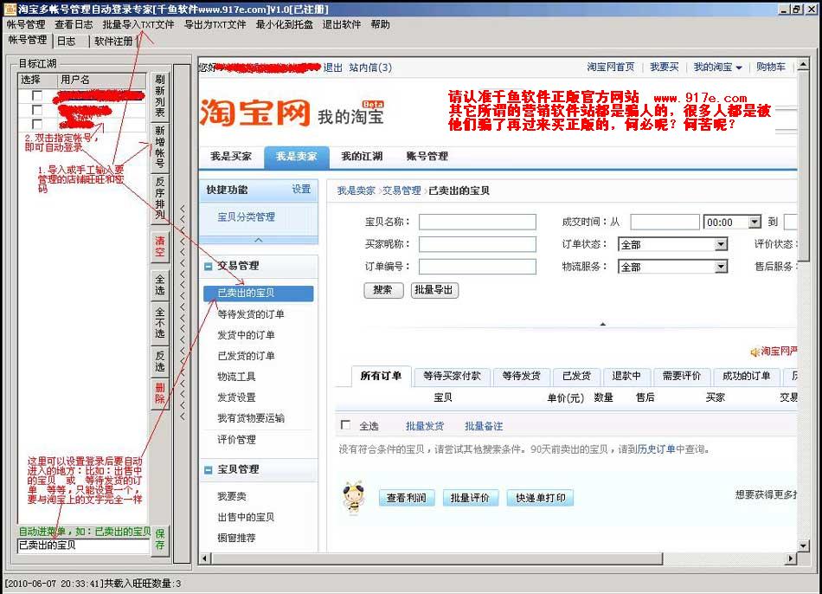Click the red 删除 button
822x594 pixels.
[160, 393]
